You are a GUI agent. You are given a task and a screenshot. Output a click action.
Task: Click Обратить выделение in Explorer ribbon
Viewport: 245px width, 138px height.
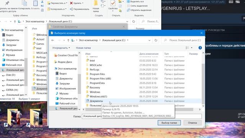tap(139, 10)
